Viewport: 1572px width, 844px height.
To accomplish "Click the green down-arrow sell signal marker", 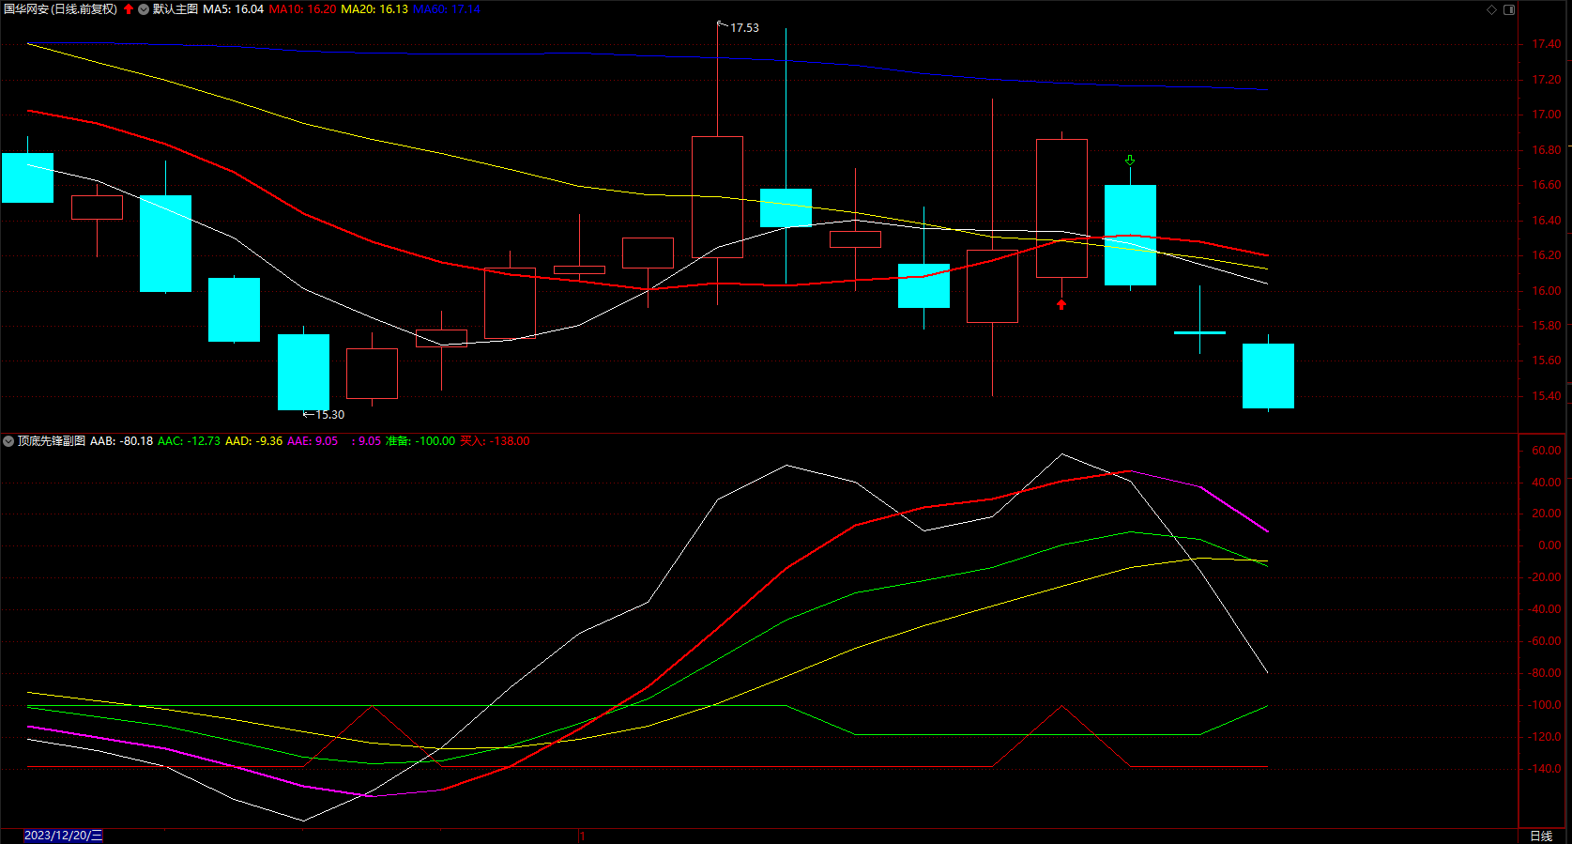I will [1130, 161].
